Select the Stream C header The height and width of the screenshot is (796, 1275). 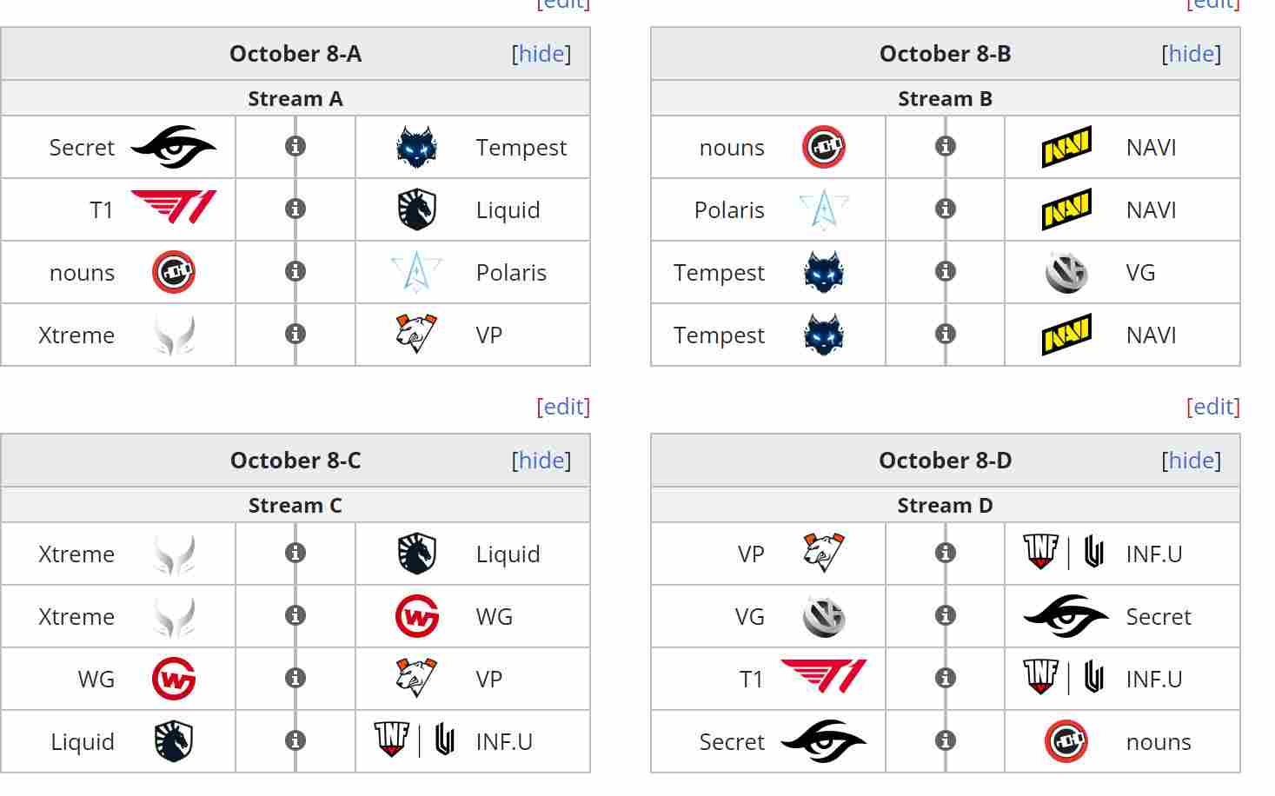(x=296, y=504)
